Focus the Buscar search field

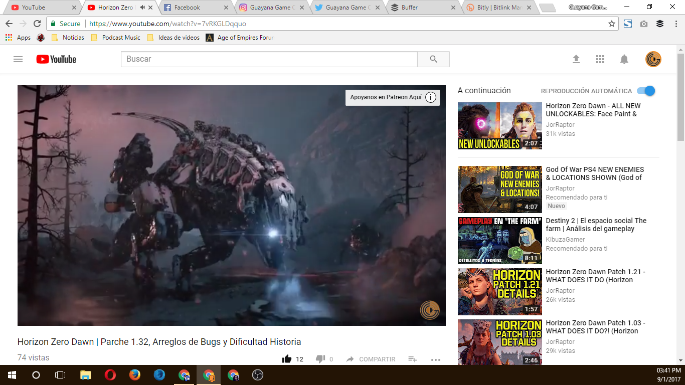(x=269, y=59)
